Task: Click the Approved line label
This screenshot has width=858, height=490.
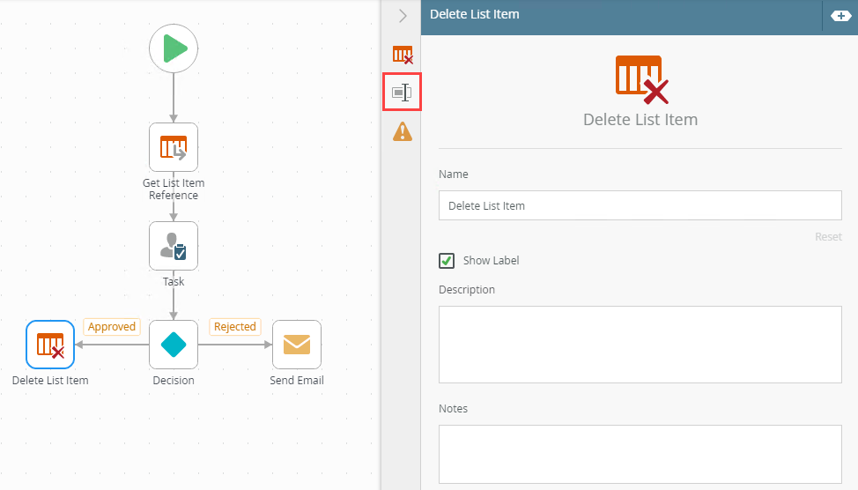Action: (112, 327)
